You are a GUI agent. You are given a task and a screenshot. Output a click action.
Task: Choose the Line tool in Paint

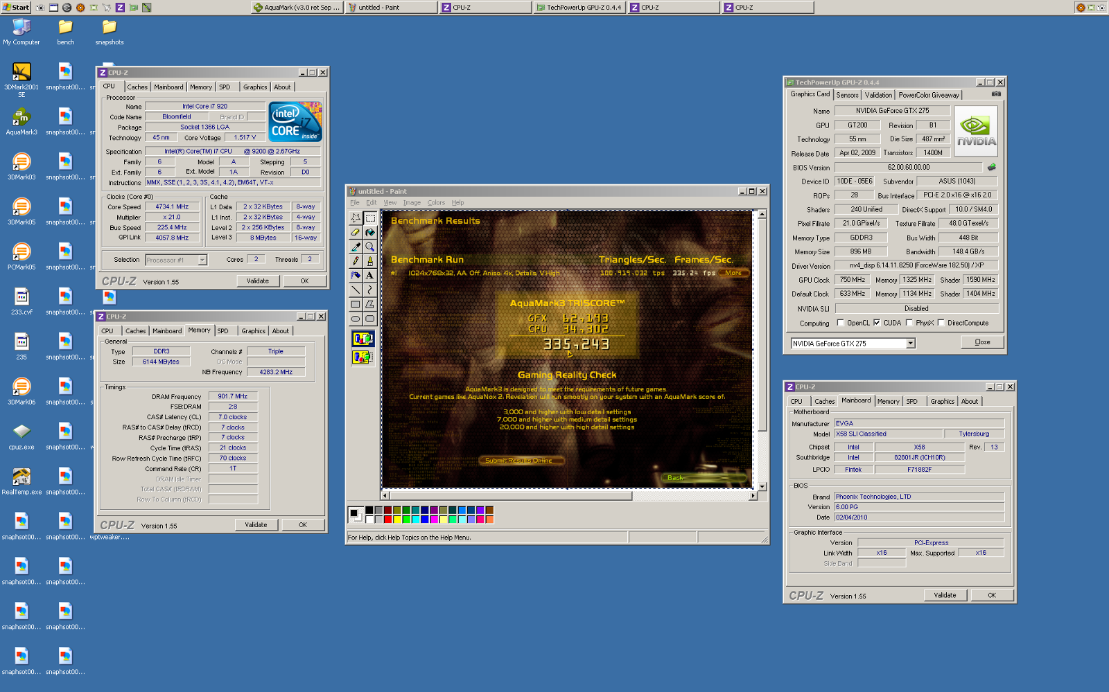[356, 290]
